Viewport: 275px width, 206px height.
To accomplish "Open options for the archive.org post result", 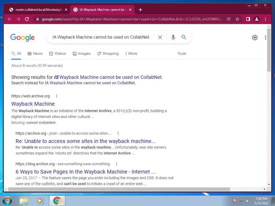I will [118, 133].
